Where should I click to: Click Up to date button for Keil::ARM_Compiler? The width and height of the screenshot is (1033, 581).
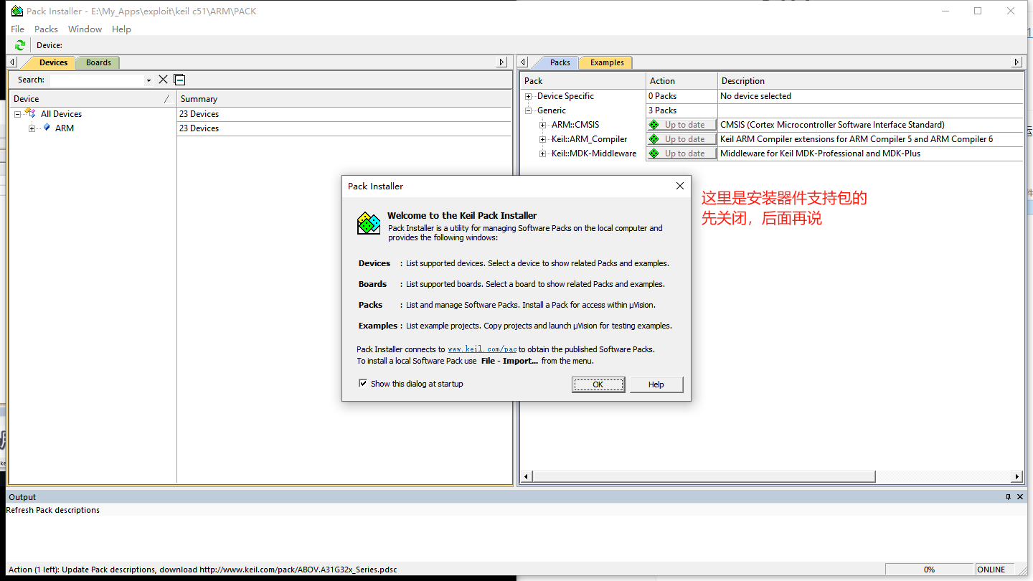pos(681,139)
